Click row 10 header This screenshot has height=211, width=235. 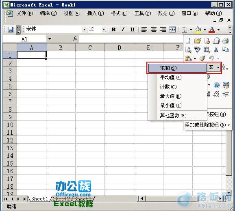pos(10,125)
